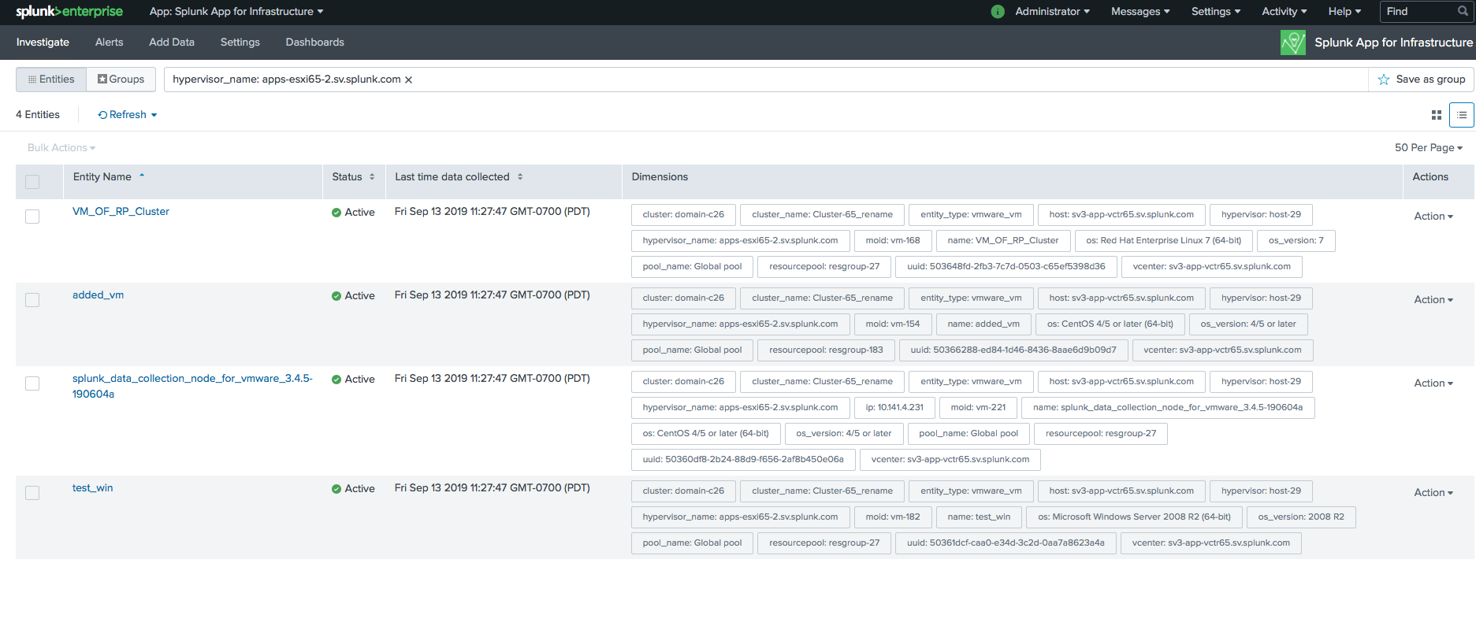The width and height of the screenshot is (1476, 626).
Task: Click green Active status icon for VM_OF_RP_Cluster
Action: [336, 213]
